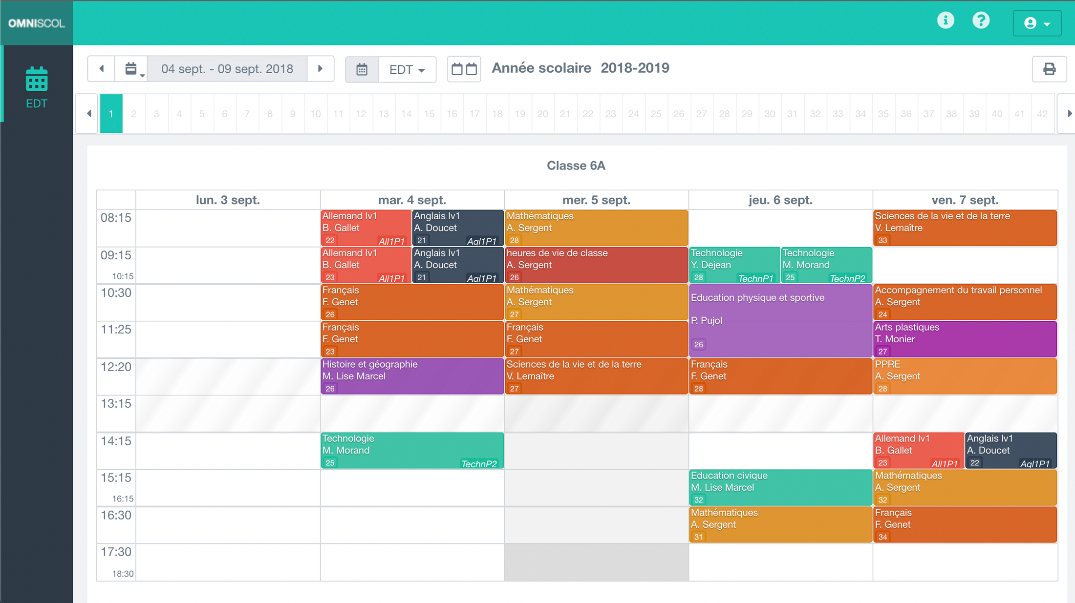Viewport: 1075px width, 603px height.
Task: Select week 20 in week strip
Action: (x=542, y=114)
